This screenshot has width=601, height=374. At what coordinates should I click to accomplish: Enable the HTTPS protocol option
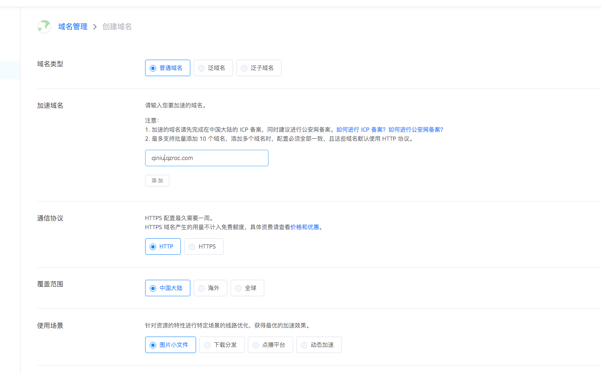coord(203,246)
